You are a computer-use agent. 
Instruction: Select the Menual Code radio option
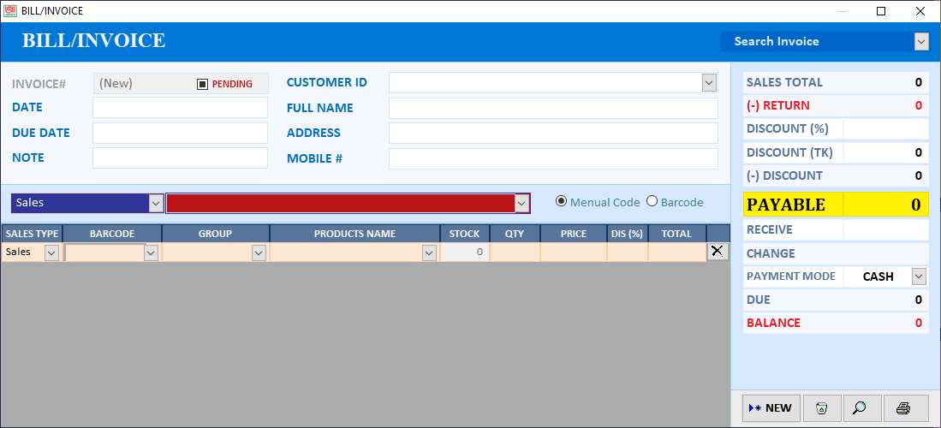pos(561,202)
